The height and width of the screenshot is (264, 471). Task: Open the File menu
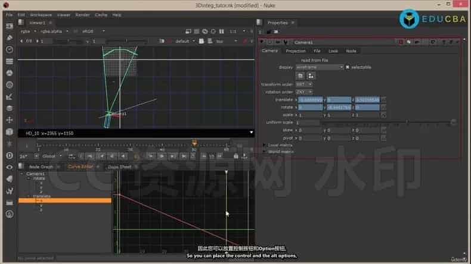point(9,15)
